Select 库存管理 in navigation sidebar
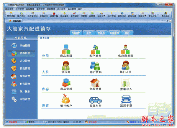This screenshot has width=177, height=128. [21, 76]
